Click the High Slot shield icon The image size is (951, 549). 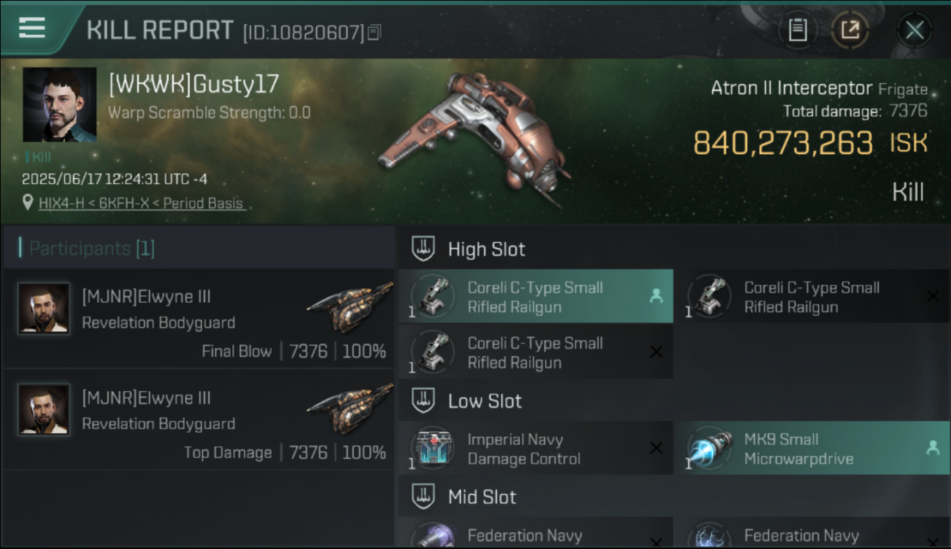(x=424, y=248)
